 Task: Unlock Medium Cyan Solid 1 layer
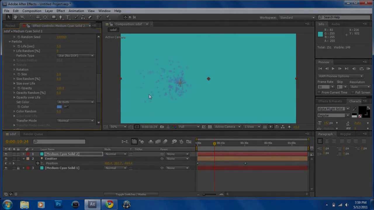18,168
